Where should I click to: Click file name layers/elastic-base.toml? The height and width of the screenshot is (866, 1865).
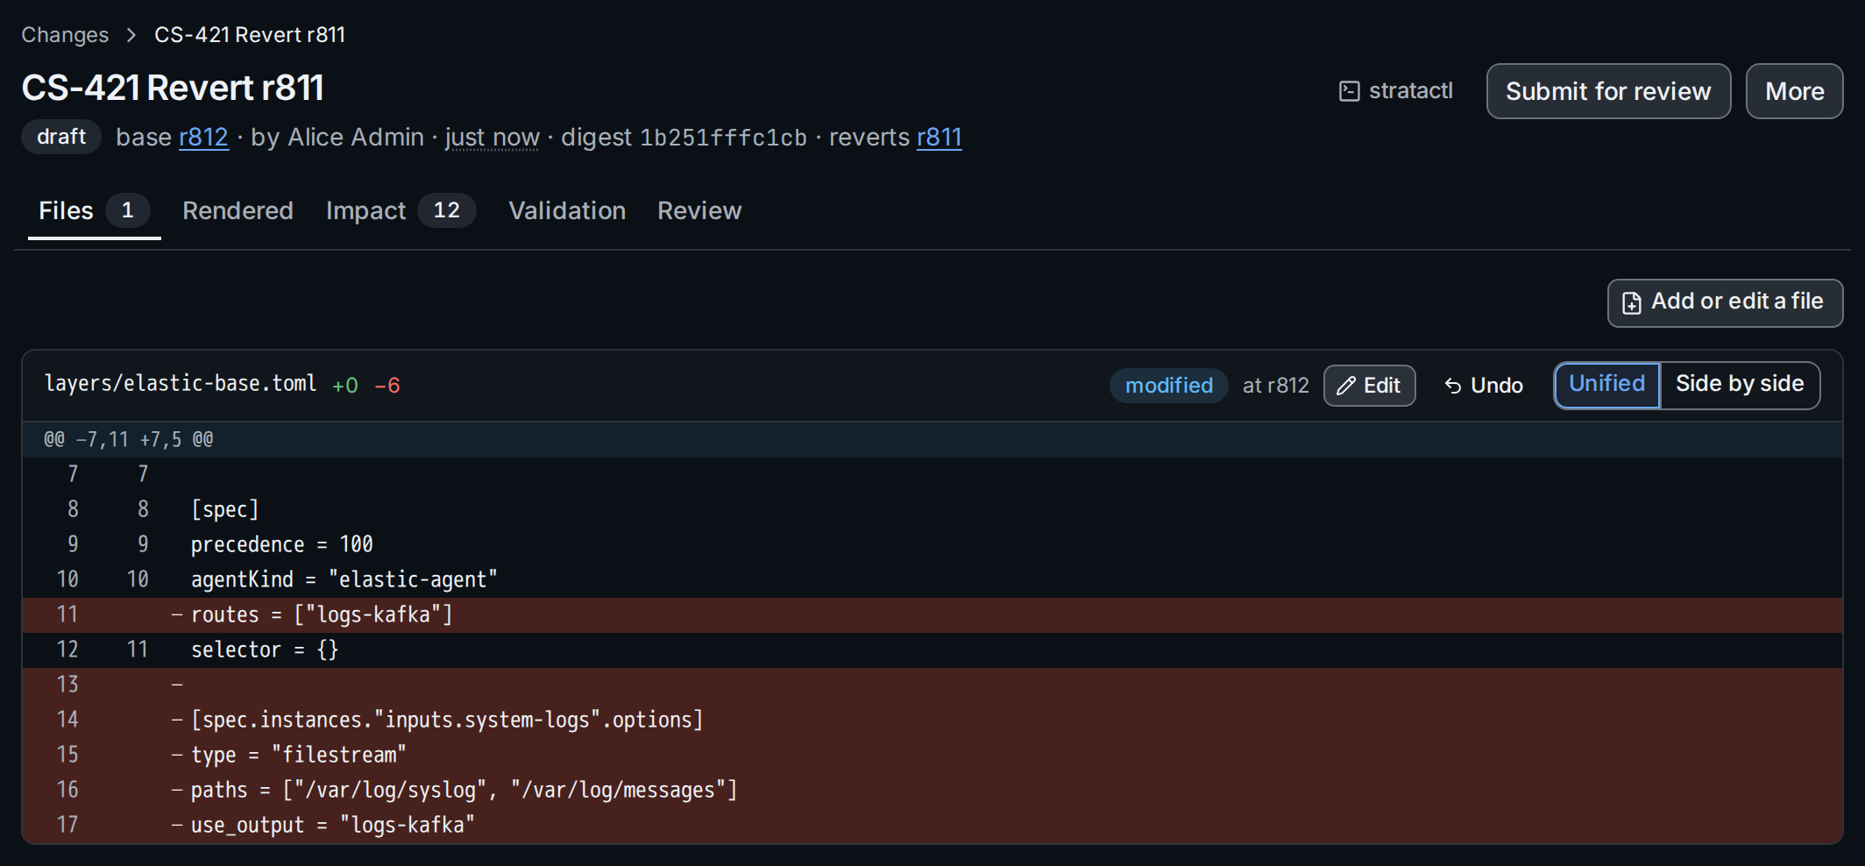181,384
